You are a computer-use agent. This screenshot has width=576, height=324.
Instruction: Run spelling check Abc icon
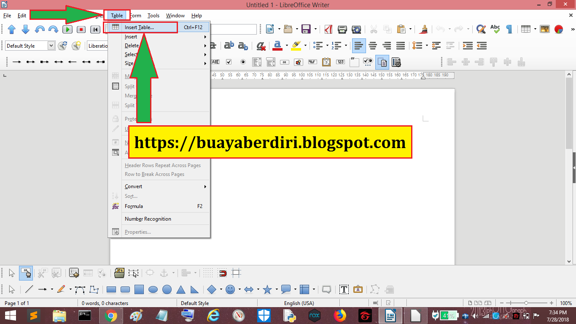(x=495, y=29)
